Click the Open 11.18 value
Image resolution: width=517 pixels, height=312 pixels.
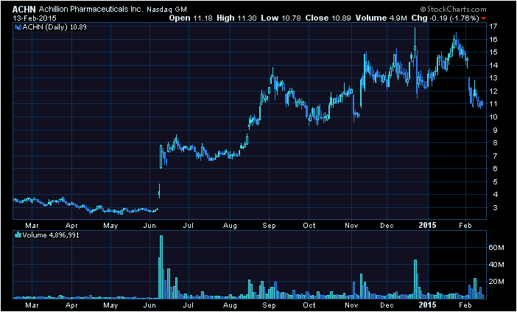tap(191, 18)
